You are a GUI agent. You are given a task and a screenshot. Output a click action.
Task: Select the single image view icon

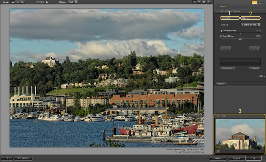(13, 2)
